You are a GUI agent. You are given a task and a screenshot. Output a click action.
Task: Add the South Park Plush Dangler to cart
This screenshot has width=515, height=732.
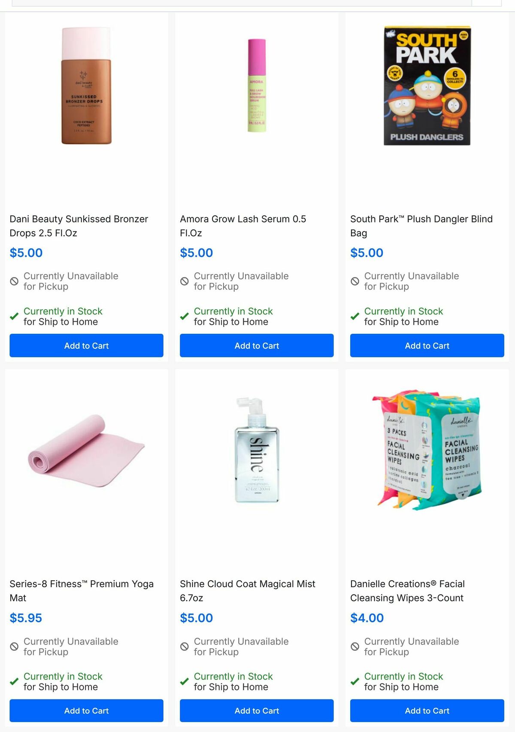(427, 345)
